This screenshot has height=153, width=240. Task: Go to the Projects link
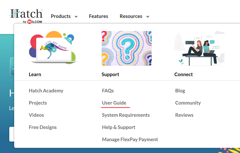38,103
